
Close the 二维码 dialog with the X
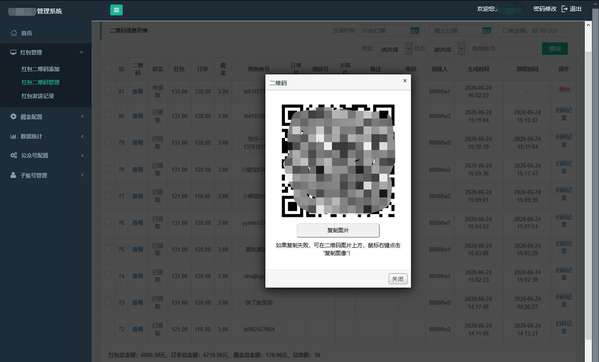[x=405, y=81]
